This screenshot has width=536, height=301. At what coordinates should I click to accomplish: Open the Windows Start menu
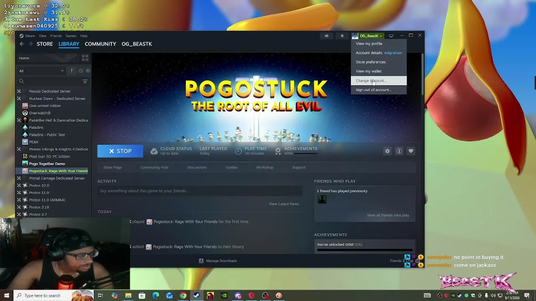[x=6, y=296]
